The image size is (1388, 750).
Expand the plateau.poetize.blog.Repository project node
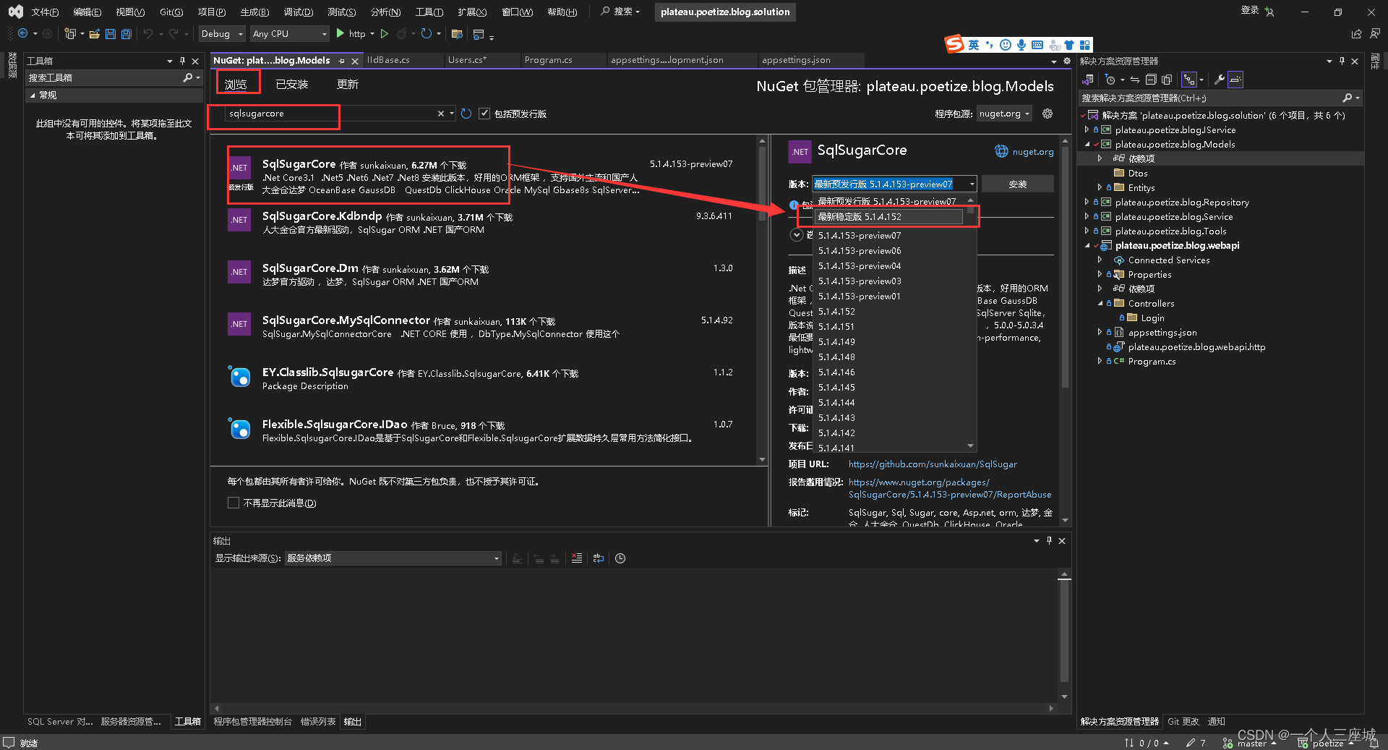(x=1089, y=202)
